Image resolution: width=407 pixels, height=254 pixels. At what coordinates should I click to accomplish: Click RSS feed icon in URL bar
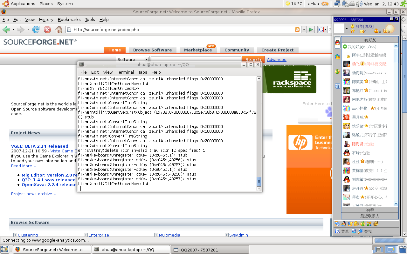tap(297, 30)
